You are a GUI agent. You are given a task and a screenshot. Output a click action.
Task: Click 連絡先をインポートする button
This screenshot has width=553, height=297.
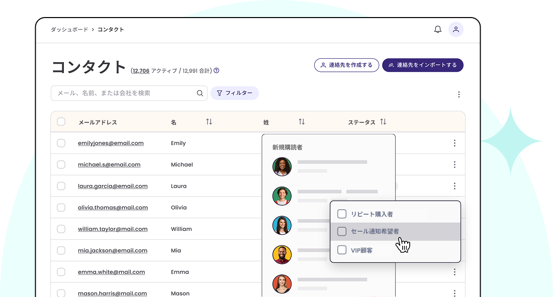[x=422, y=65]
